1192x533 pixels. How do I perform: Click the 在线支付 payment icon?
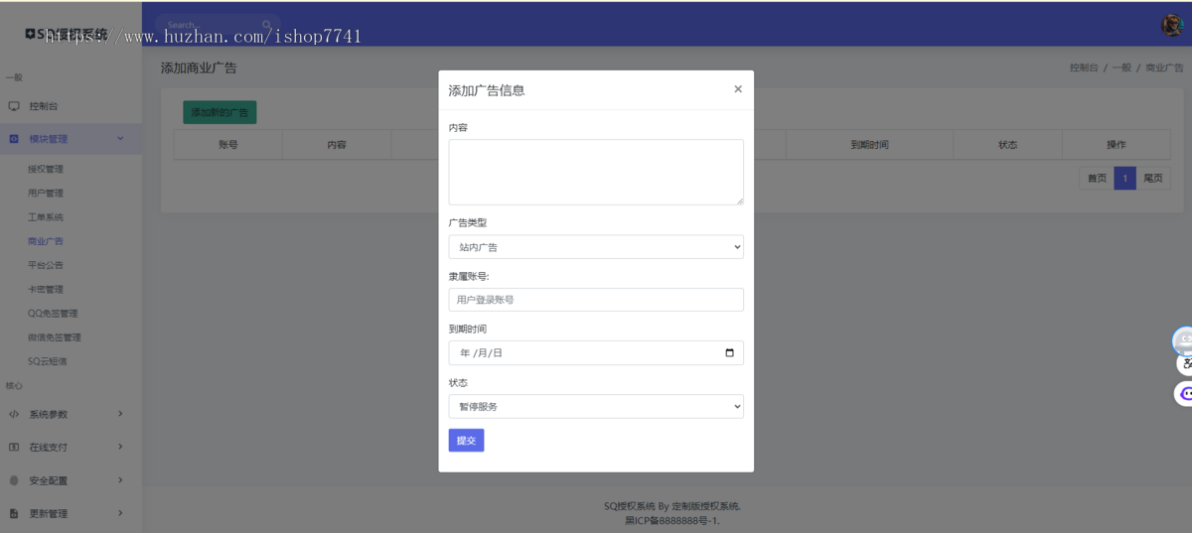[x=14, y=447]
